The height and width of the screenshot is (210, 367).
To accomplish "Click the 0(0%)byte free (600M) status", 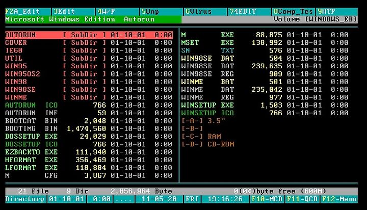I will (280, 191).
